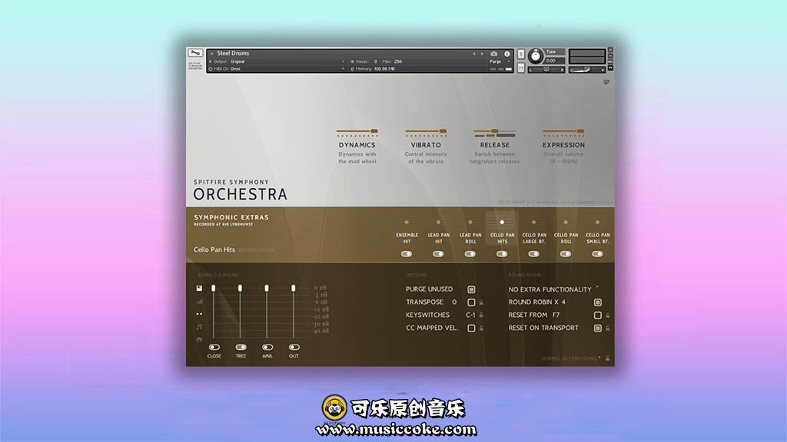
Task: Toggle the TREE microphone switch
Action: point(241,348)
